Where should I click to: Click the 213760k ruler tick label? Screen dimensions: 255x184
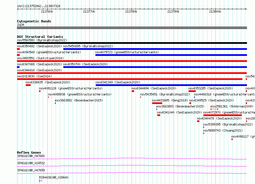pos(47,11)
